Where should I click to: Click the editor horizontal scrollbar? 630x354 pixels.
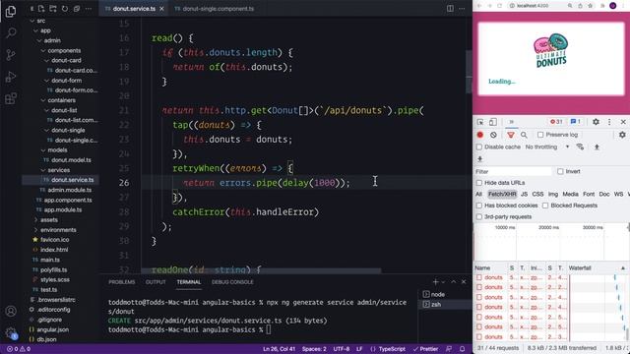[x=261, y=271]
